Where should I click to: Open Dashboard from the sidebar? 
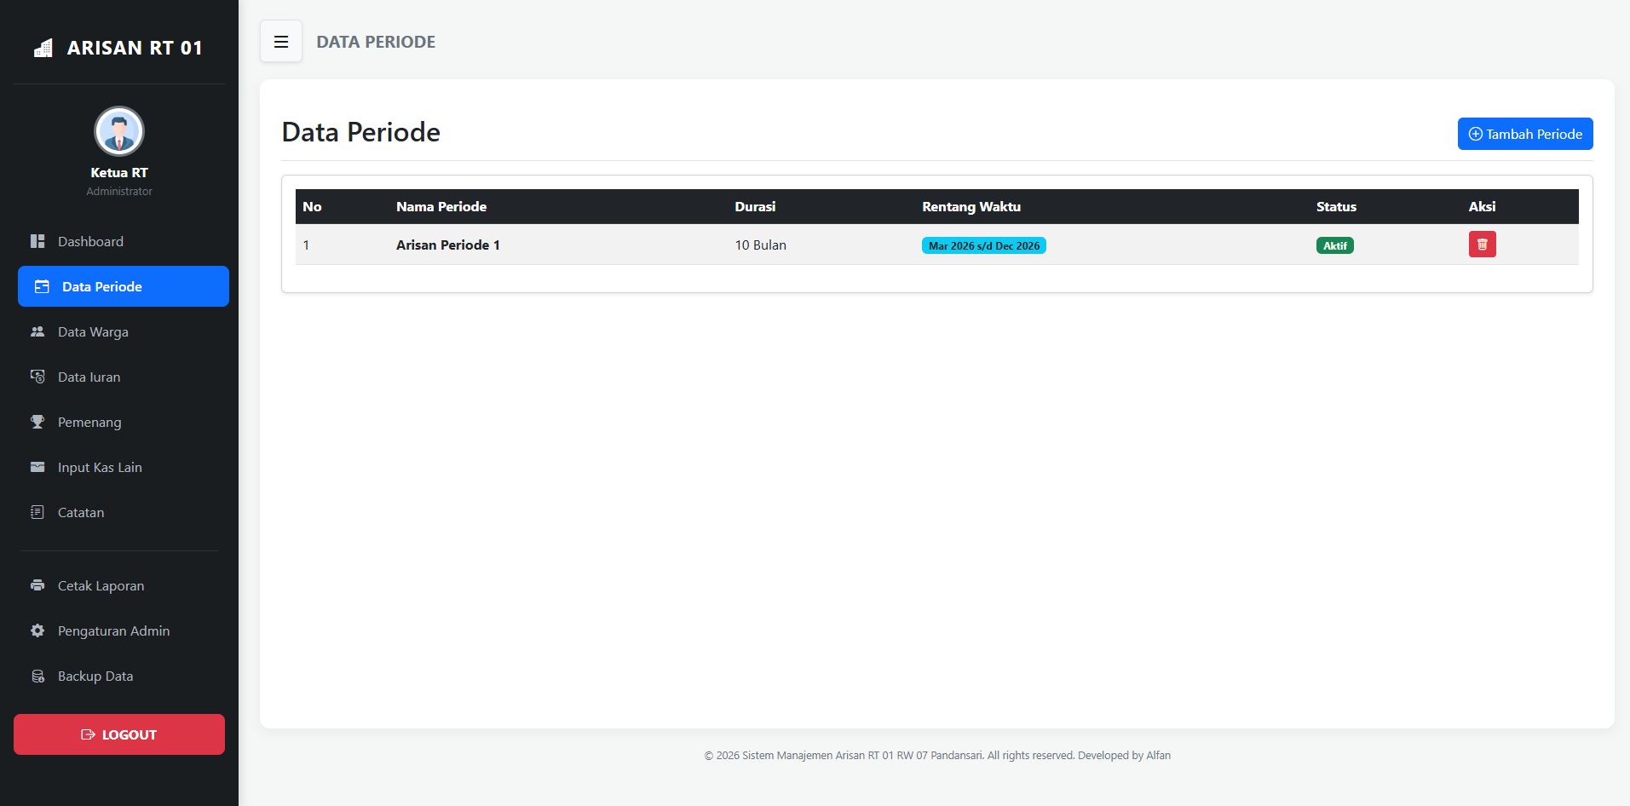pos(90,242)
